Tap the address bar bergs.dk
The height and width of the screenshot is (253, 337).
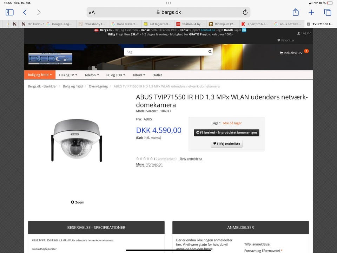pos(168,12)
